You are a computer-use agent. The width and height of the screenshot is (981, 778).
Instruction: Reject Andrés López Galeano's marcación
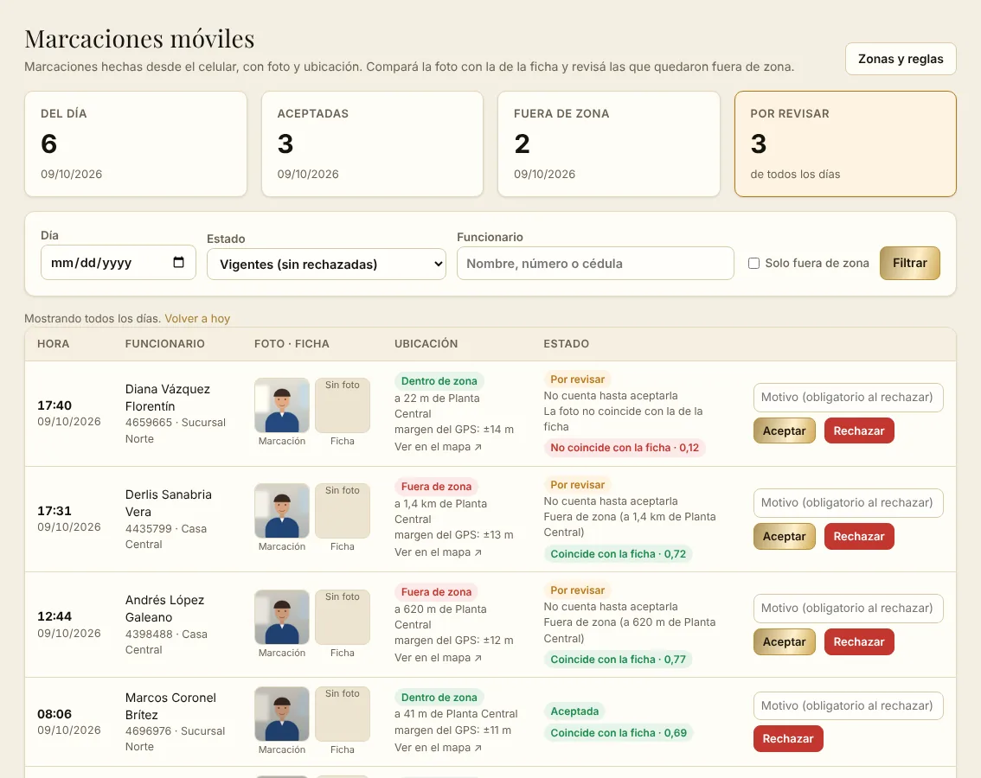tap(858, 641)
